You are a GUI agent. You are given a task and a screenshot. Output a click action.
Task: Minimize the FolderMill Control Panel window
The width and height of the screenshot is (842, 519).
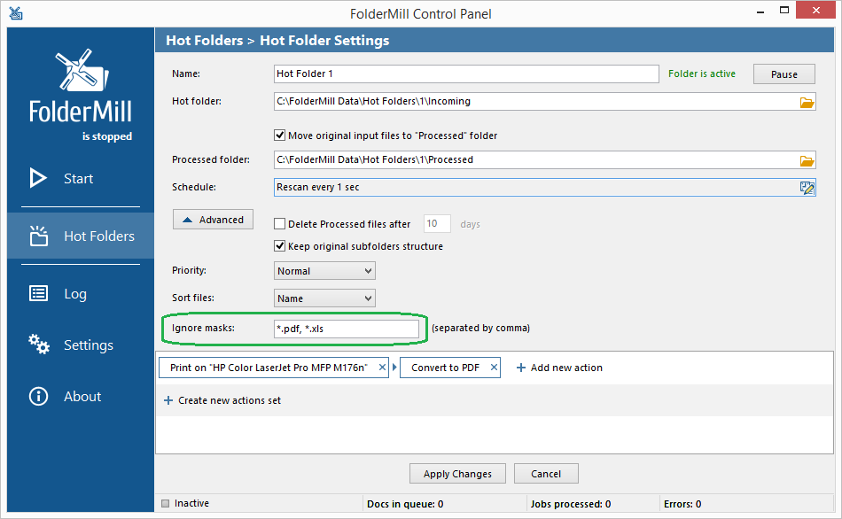760,12
